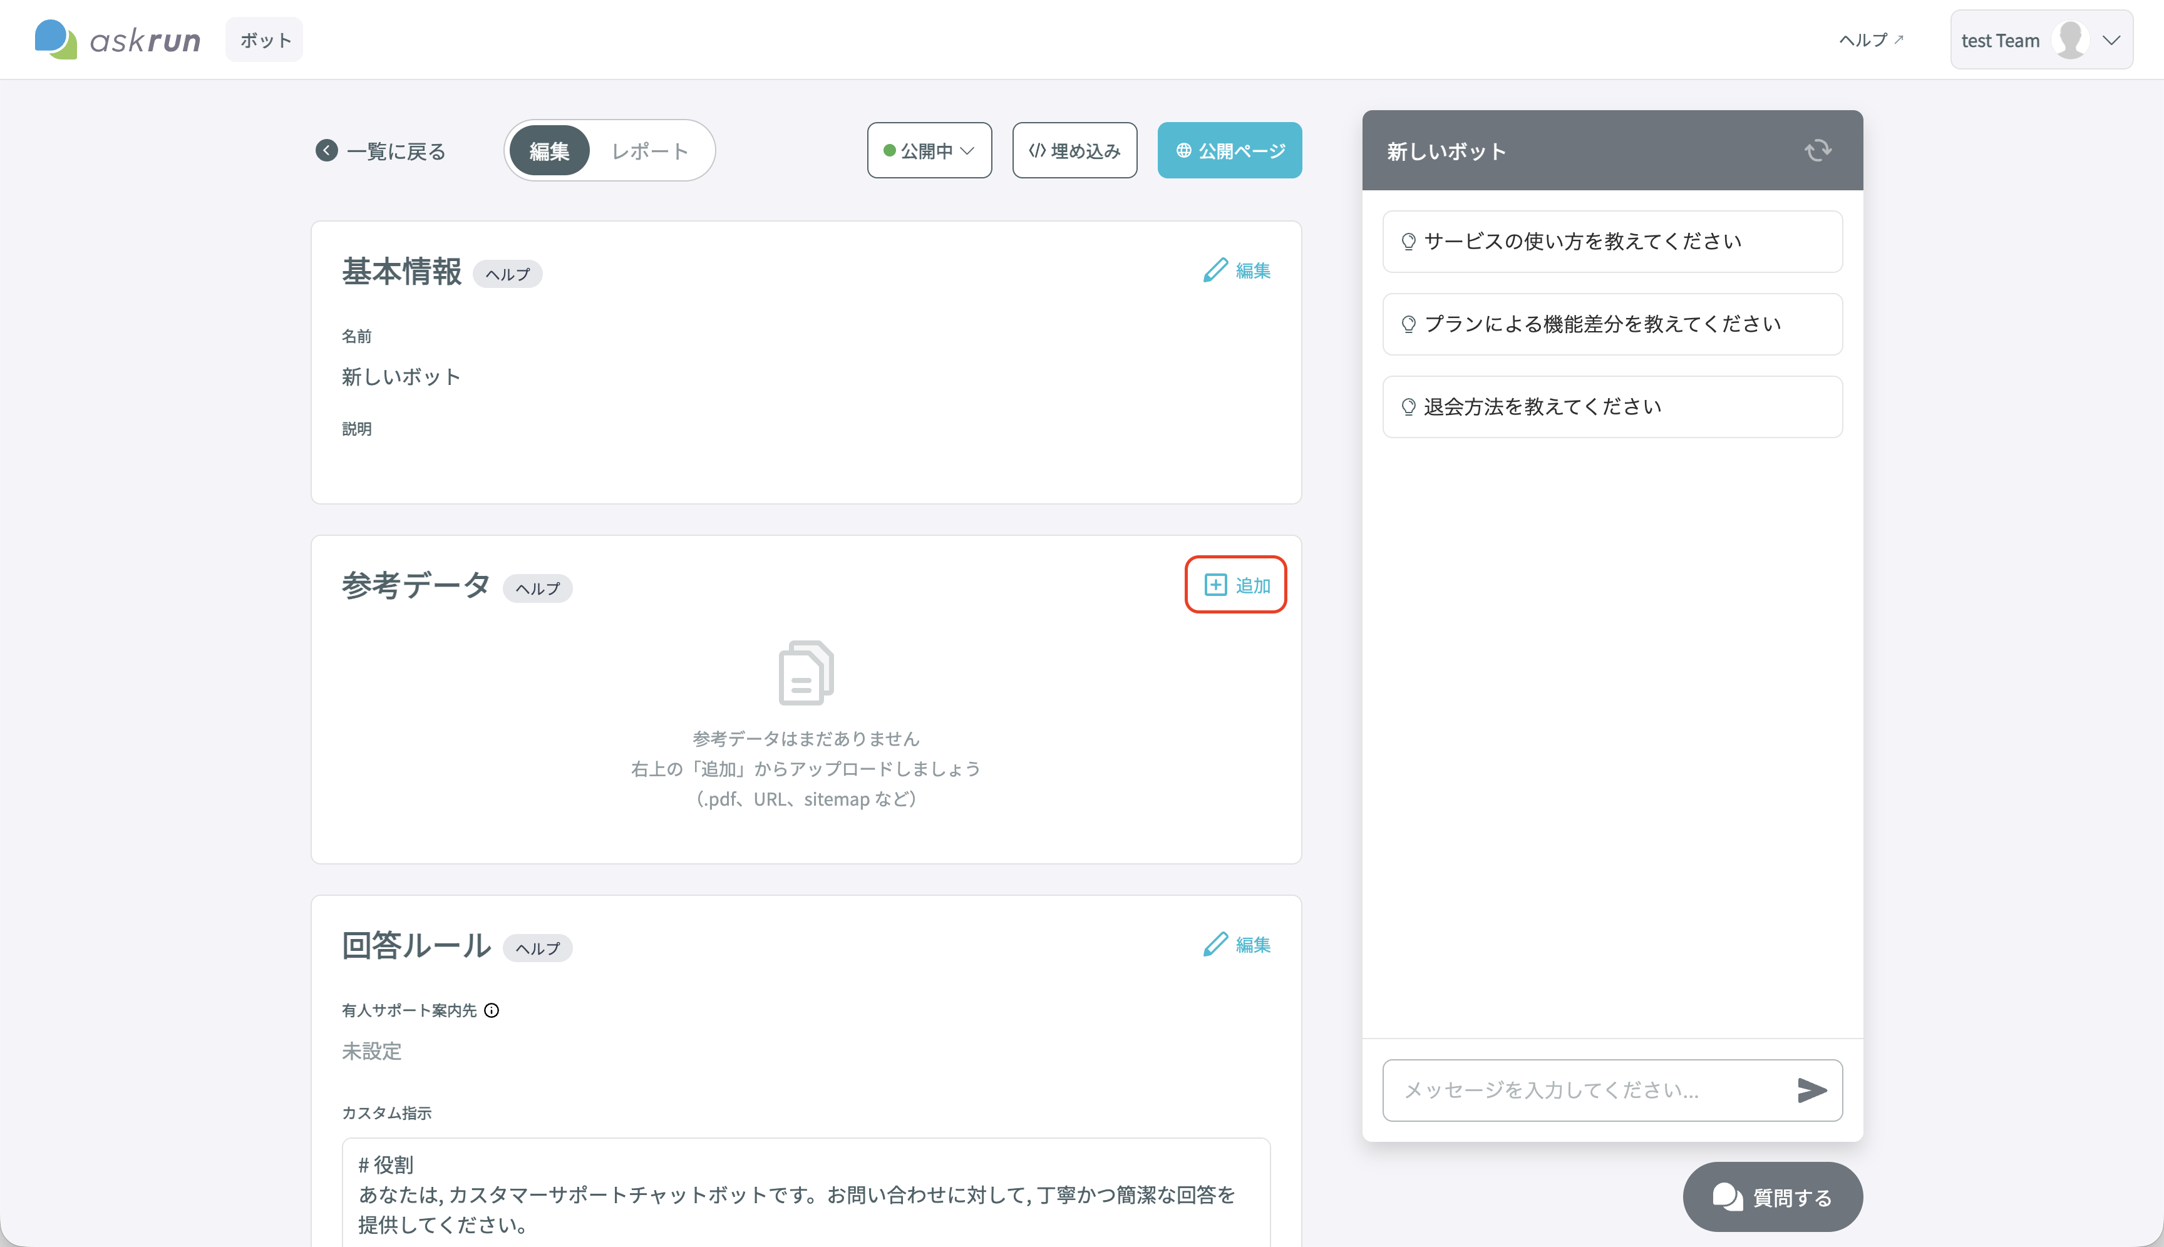Click ヘルプ badge next to 参考データ

coord(537,588)
